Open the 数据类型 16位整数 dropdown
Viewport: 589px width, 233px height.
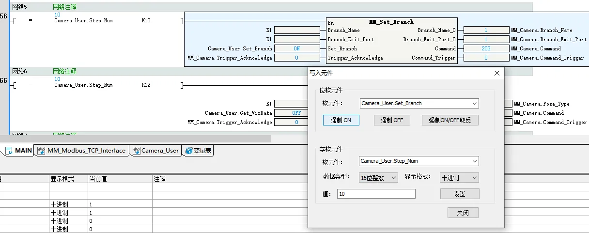coord(393,178)
